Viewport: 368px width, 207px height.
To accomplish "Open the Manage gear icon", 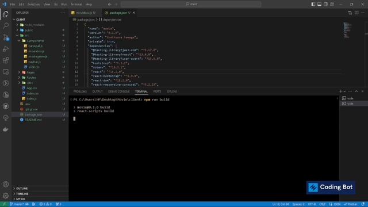I will pos(6,195).
